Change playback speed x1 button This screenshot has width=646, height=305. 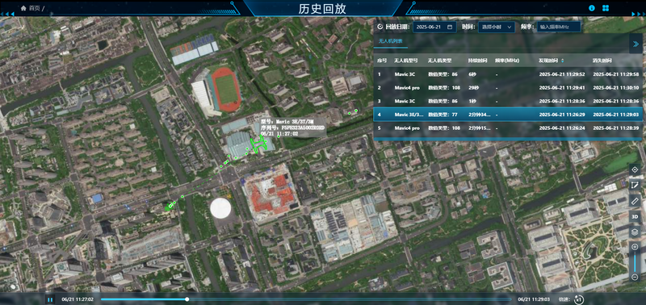[579, 299]
